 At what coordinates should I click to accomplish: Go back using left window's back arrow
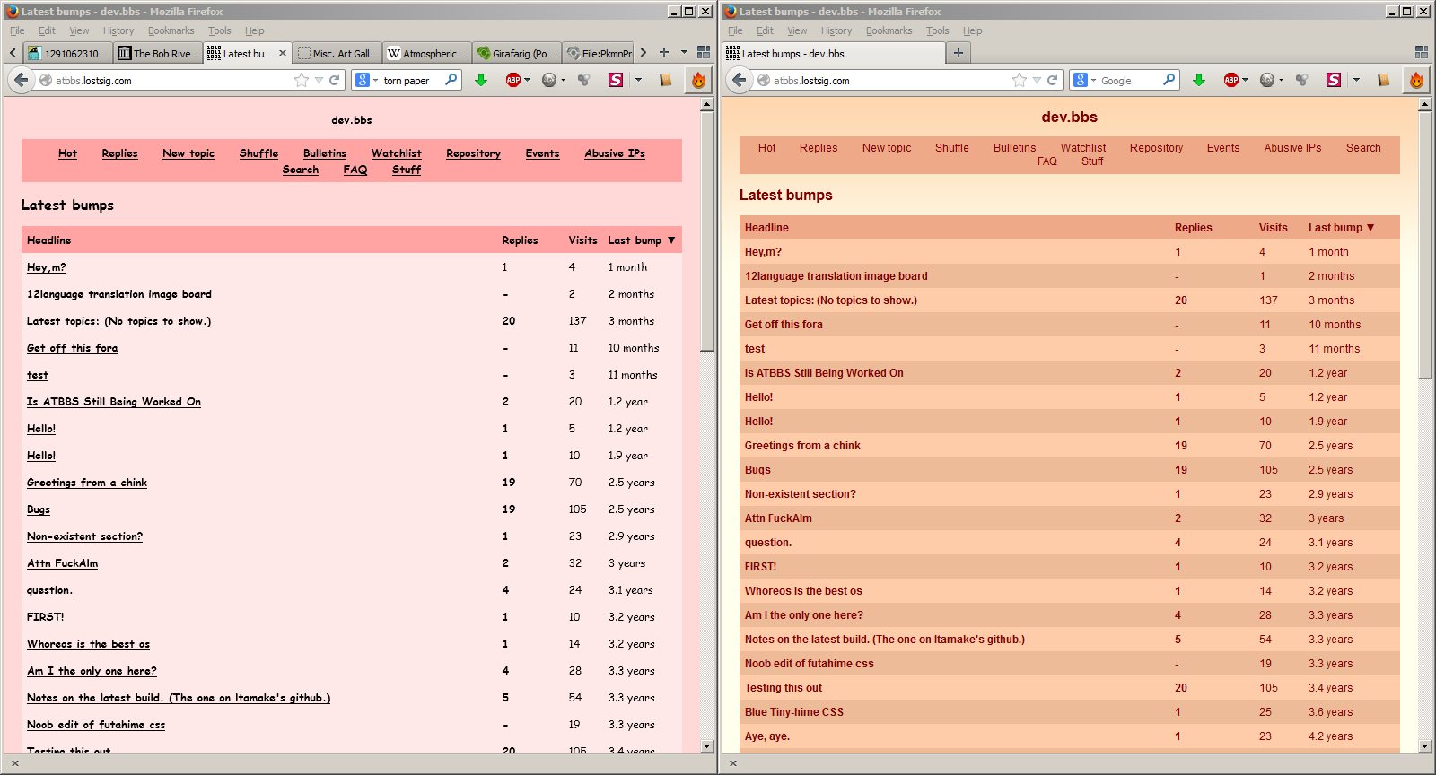tap(21, 80)
